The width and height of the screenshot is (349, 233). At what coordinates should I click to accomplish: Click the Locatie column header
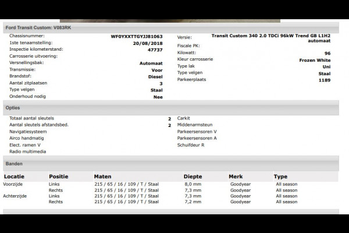click(14, 176)
